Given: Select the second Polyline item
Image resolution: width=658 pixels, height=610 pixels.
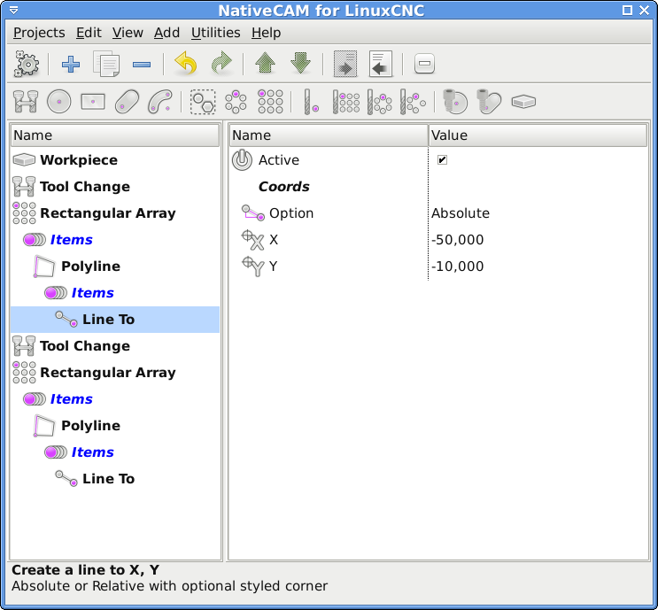Looking at the screenshot, I should (115, 425).
